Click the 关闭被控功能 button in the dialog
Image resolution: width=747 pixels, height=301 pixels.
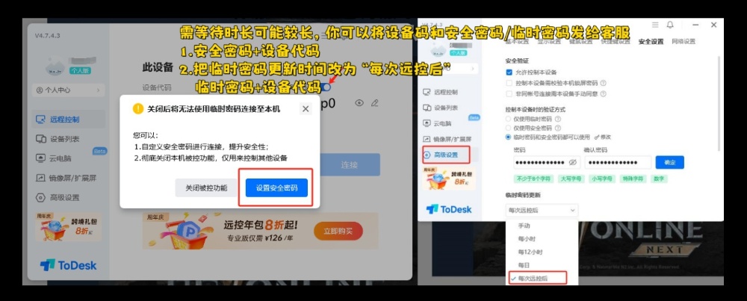[206, 187]
